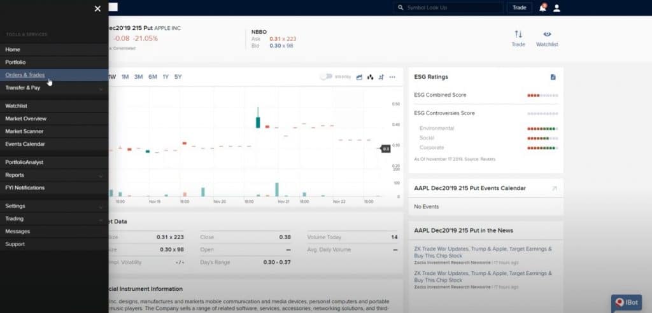Click the NBBO Ask price 0.31 x 223
652x313 pixels.
tap(283, 39)
